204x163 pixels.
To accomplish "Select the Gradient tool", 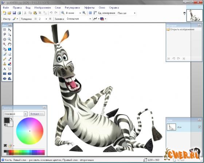I will pyautogui.click(x=9, y=49).
